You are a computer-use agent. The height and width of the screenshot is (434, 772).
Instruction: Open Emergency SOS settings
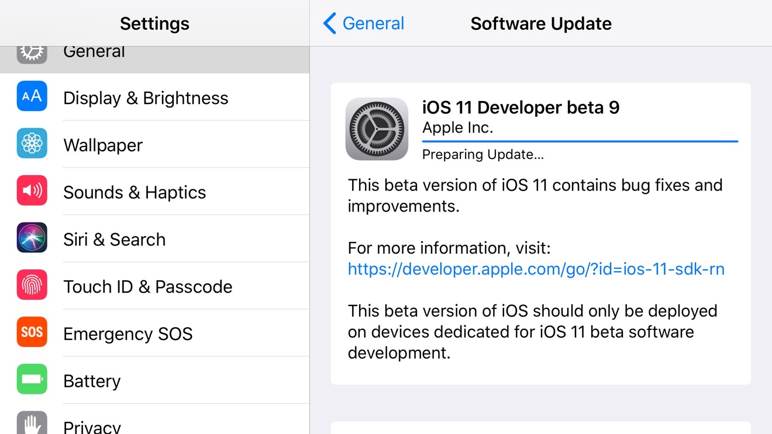click(x=154, y=334)
